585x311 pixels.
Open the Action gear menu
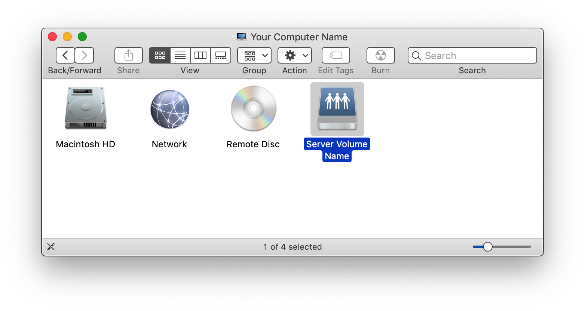(x=295, y=55)
